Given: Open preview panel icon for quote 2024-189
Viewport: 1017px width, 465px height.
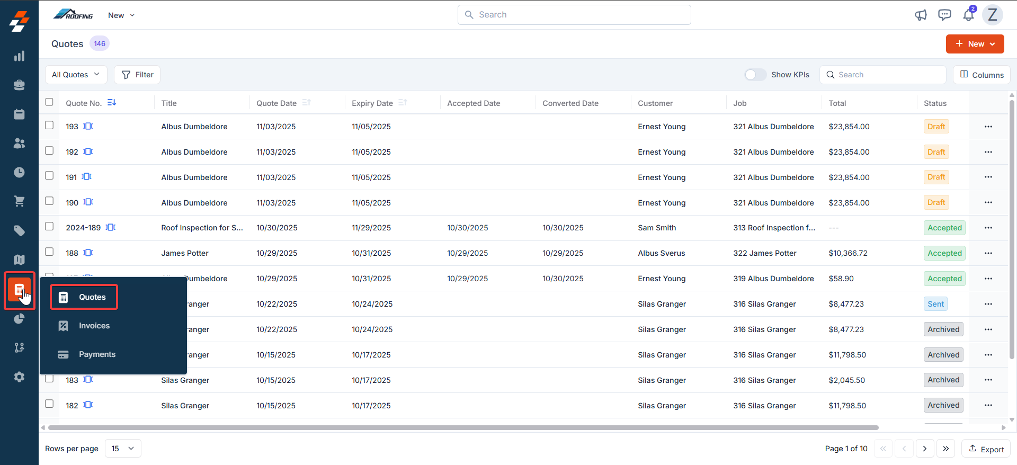Looking at the screenshot, I should [111, 227].
